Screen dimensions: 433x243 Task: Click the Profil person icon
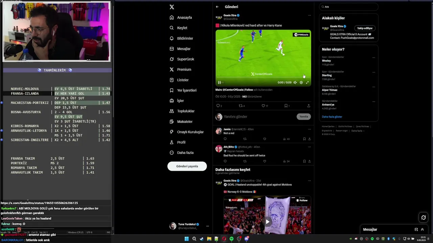[172, 142]
